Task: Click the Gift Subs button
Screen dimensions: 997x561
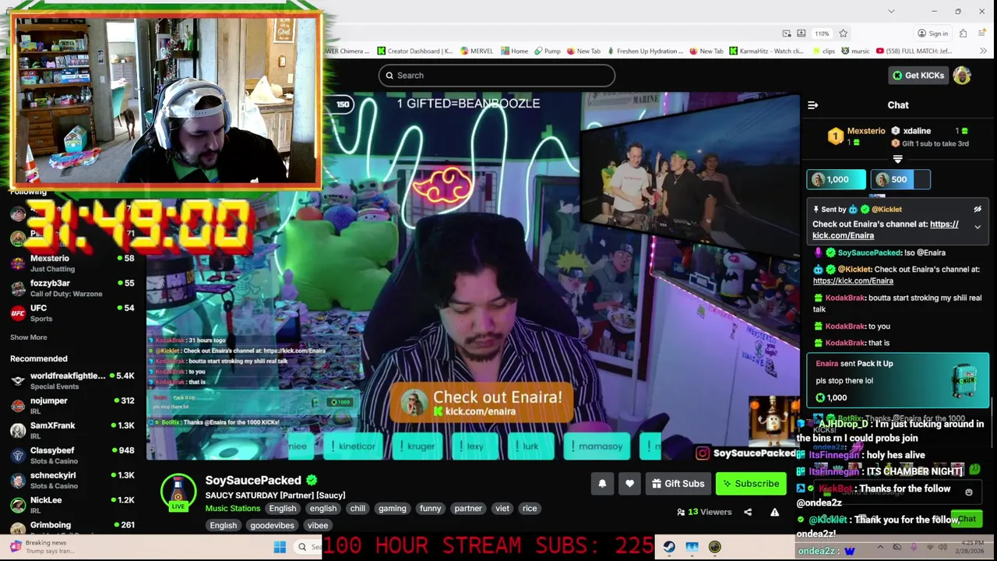Action: point(678,484)
